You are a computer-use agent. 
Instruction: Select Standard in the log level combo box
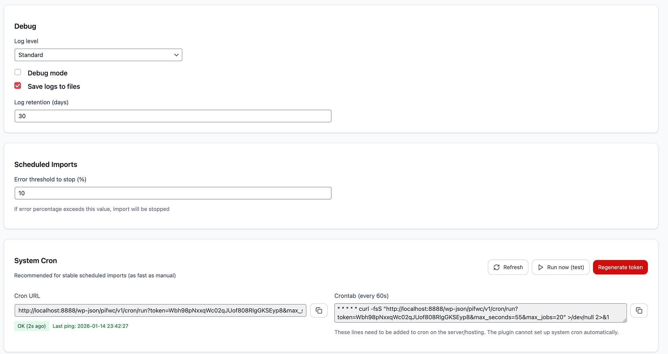(x=98, y=55)
